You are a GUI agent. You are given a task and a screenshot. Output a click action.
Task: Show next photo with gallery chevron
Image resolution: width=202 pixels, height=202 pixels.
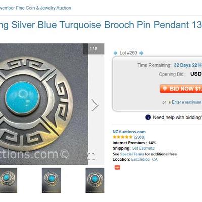coord(95,105)
